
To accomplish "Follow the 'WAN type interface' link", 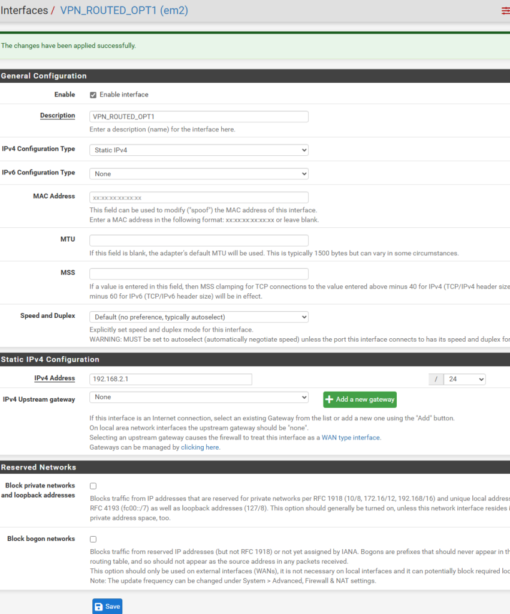I will (x=351, y=438).
